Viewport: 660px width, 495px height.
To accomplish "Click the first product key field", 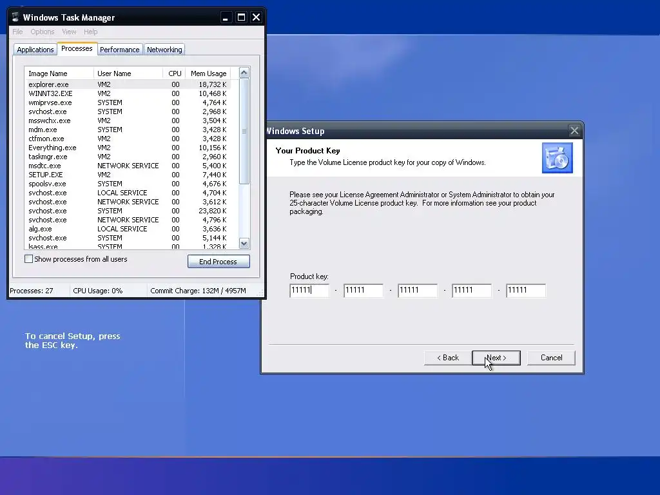I will [309, 291].
